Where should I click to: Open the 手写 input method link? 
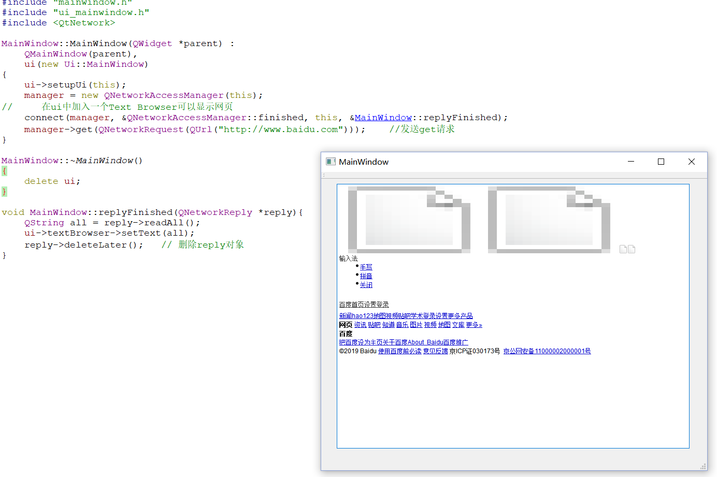(x=366, y=267)
